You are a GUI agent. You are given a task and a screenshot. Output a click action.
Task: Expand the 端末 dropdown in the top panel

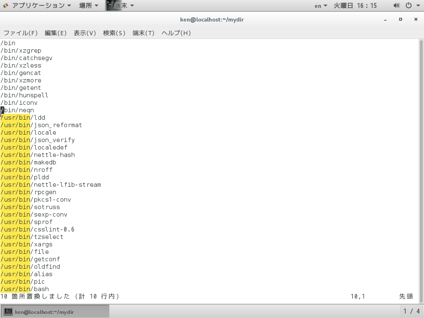tap(132, 5)
